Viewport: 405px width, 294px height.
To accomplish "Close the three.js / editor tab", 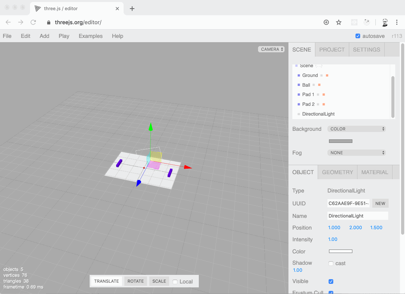I will tap(117, 9).
